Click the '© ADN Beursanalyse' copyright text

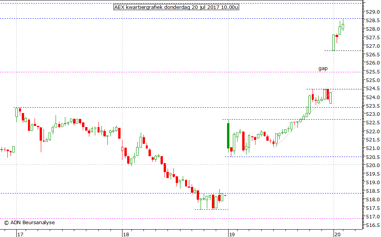[x=30, y=222]
